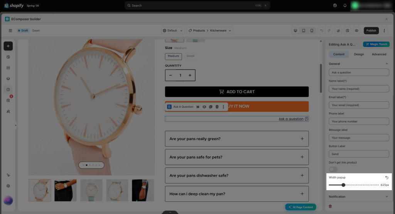Click the Width popup slider handle
Viewport: 395px width, 214px height.
pos(343,185)
